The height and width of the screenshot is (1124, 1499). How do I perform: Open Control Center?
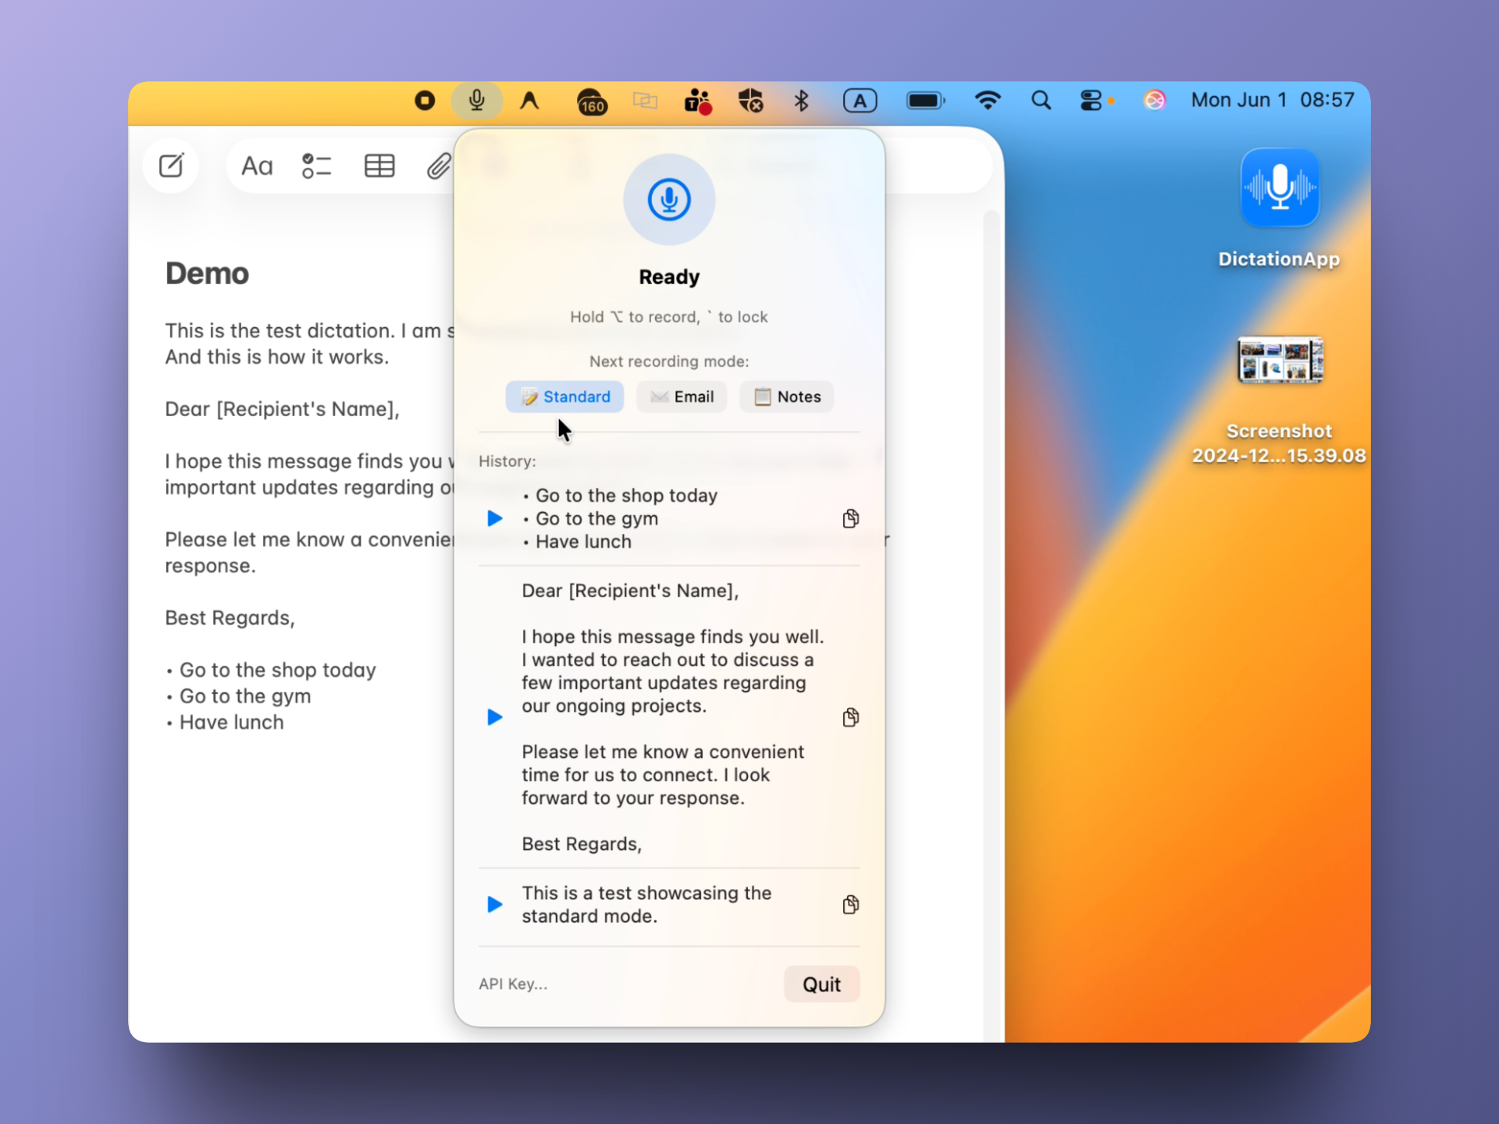coord(1091,101)
